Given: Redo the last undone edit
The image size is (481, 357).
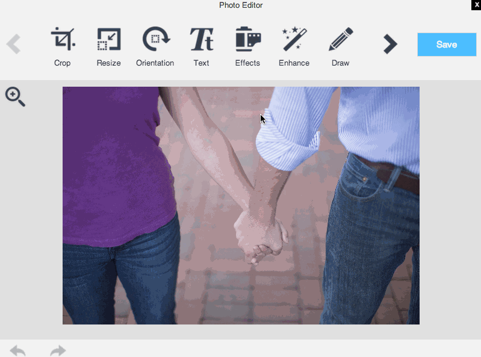Looking at the screenshot, I should tap(58, 350).
